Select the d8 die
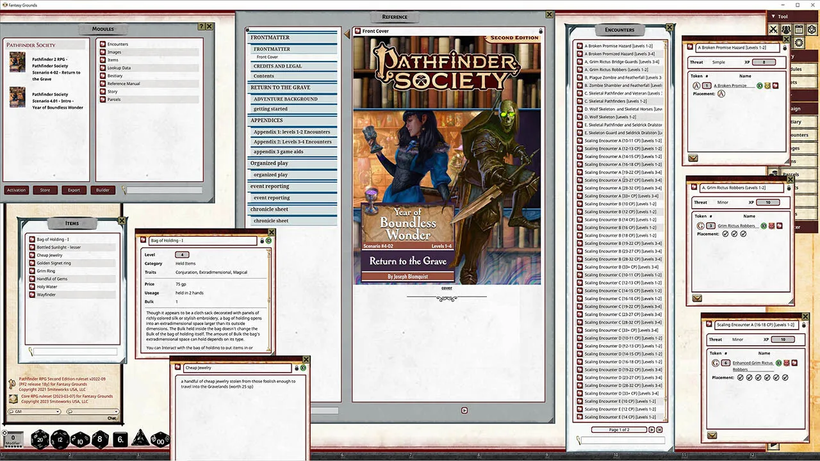Screen dimensions: 820x461 101,439
